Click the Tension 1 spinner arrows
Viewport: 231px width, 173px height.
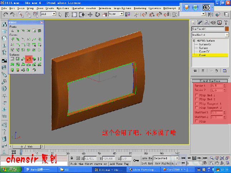[224, 86]
